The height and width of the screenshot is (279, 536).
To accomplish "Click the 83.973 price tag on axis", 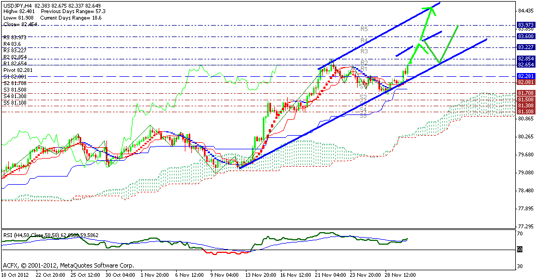I will pyautogui.click(x=526, y=25).
